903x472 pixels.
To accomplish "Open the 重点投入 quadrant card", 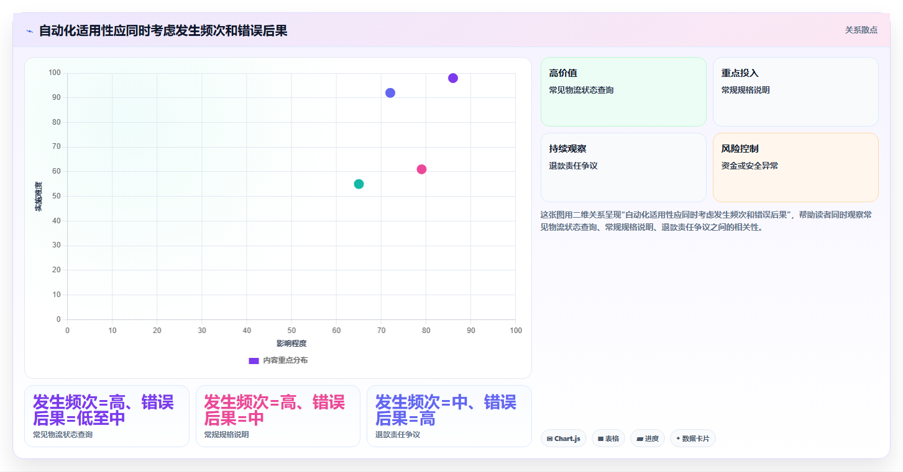I will [795, 92].
